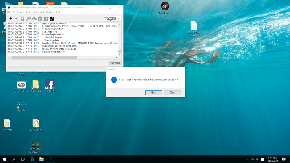Click 'Start Flashing' log line
The height and width of the screenshot is (163, 290).
33,32
